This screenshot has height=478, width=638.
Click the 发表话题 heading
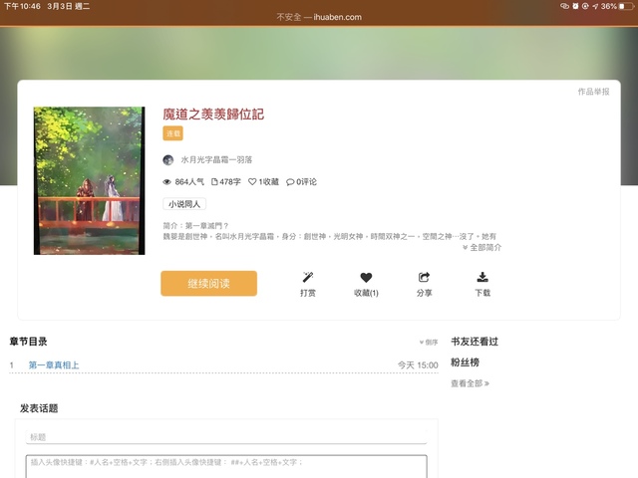[x=39, y=408]
